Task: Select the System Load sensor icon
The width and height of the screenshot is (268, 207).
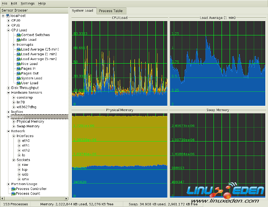Action: (x=19, y=78)
